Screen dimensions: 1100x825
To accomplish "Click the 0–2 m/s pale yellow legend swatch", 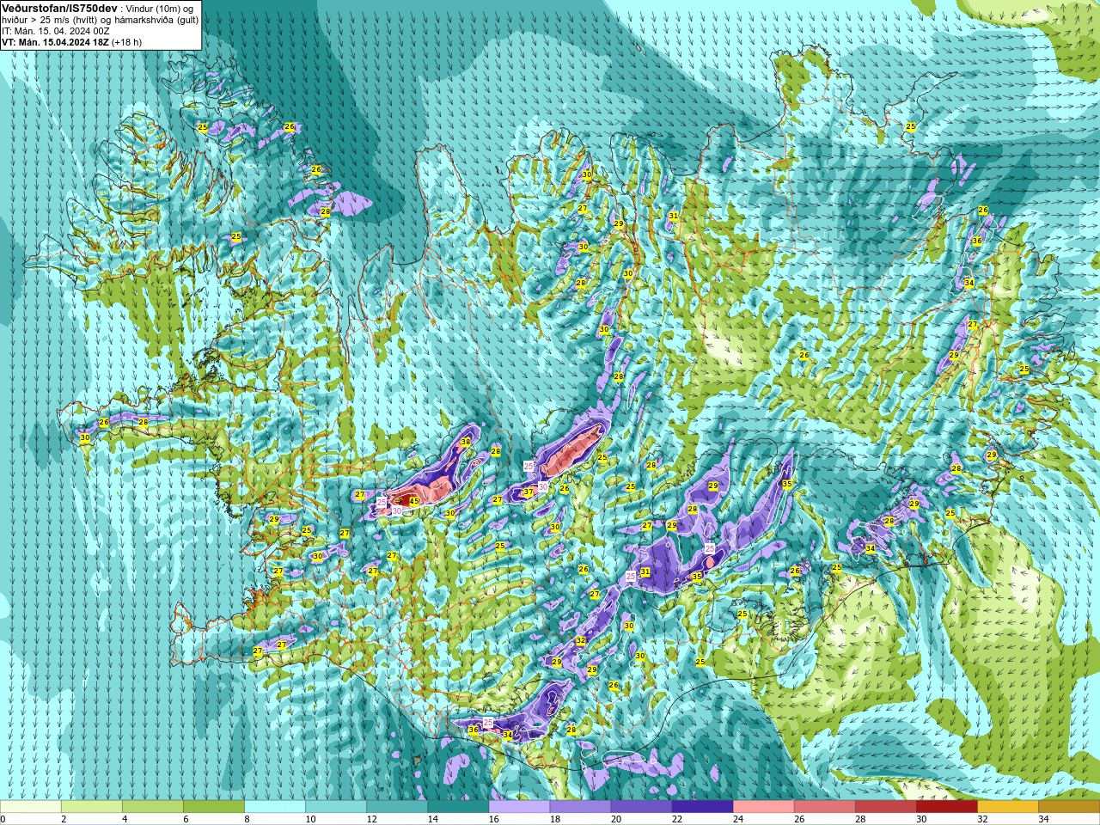I will 31,807.
